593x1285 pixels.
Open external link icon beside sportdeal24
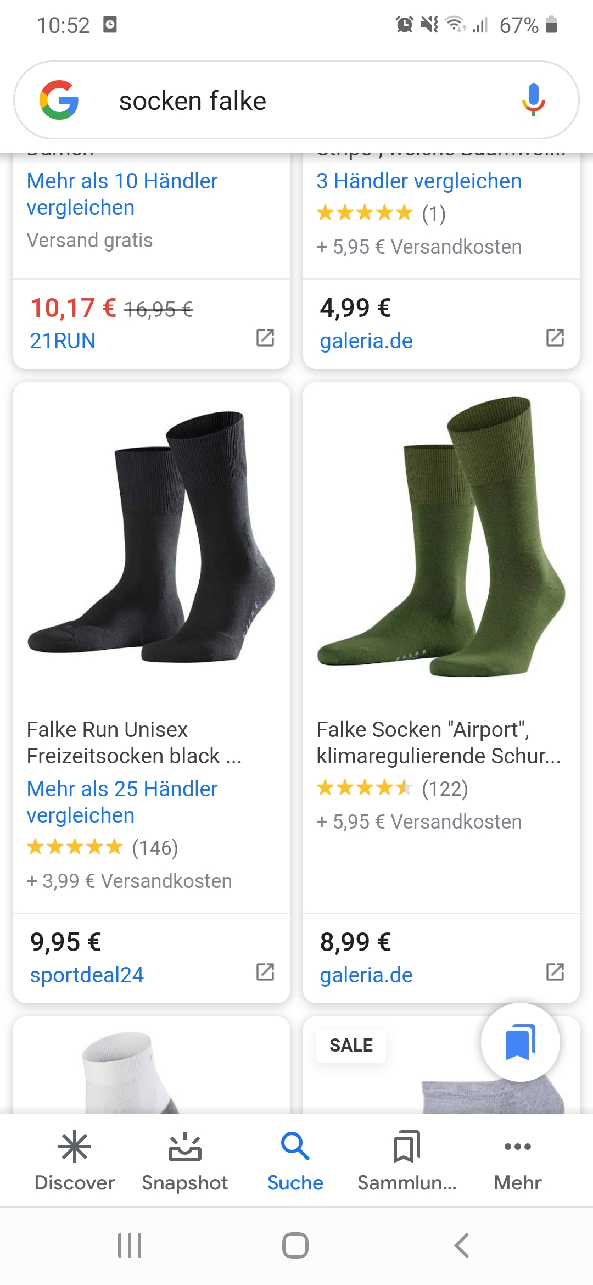pyautogui.click(x=265, y=971)
